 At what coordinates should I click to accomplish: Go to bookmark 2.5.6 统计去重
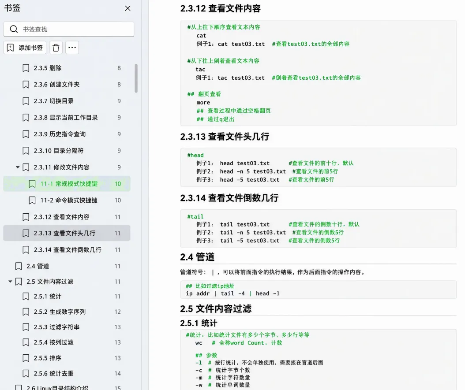click(67, 373)
